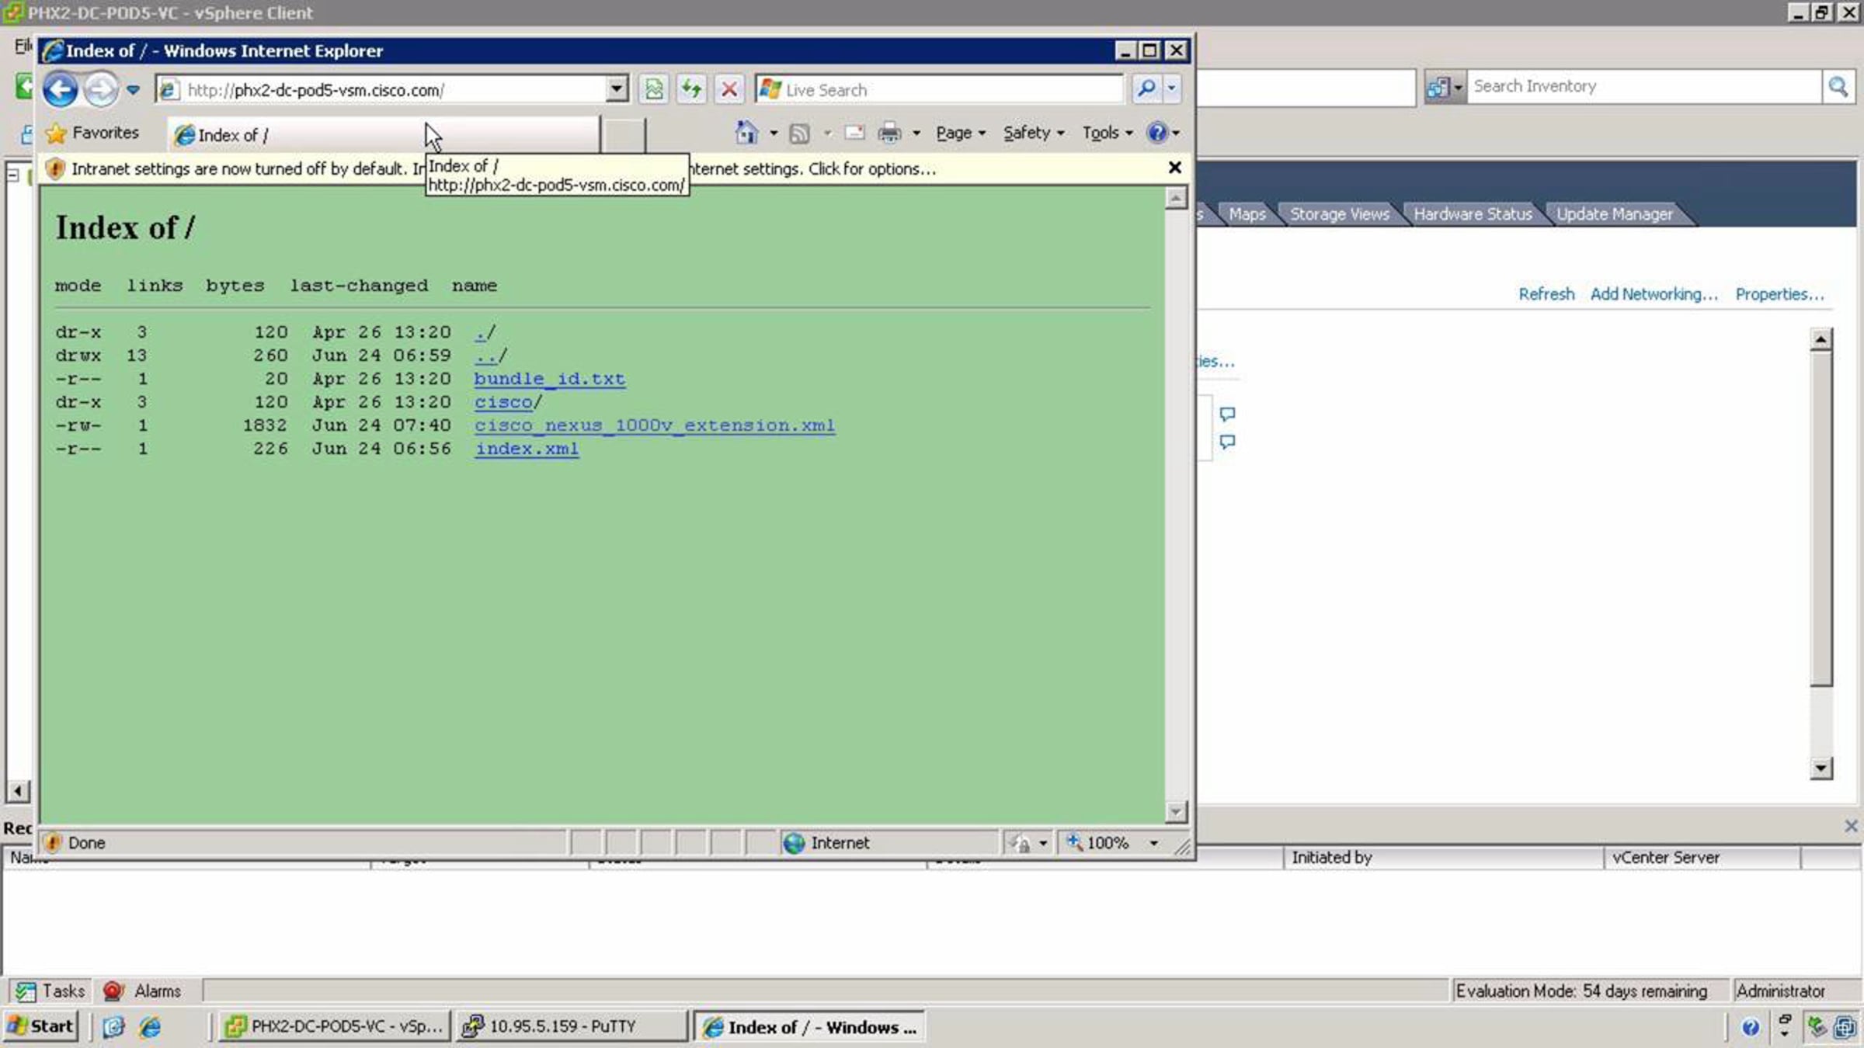Open search provider options dropdown
The image size is (1864, 1048).
coord(1172,89)
